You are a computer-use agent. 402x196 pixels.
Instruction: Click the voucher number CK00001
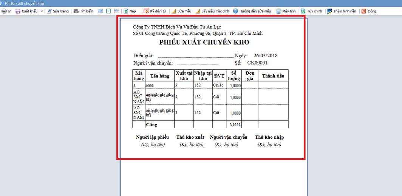point(257,63)
